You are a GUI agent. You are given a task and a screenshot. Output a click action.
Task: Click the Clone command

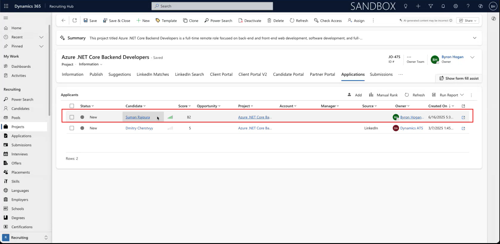191,21
